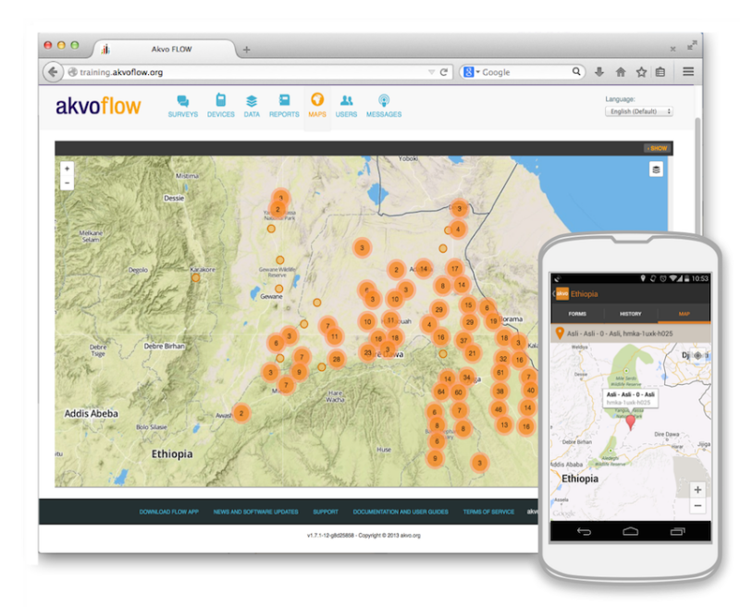
Task: Go to browser home page icon
Action: point(621,72)
